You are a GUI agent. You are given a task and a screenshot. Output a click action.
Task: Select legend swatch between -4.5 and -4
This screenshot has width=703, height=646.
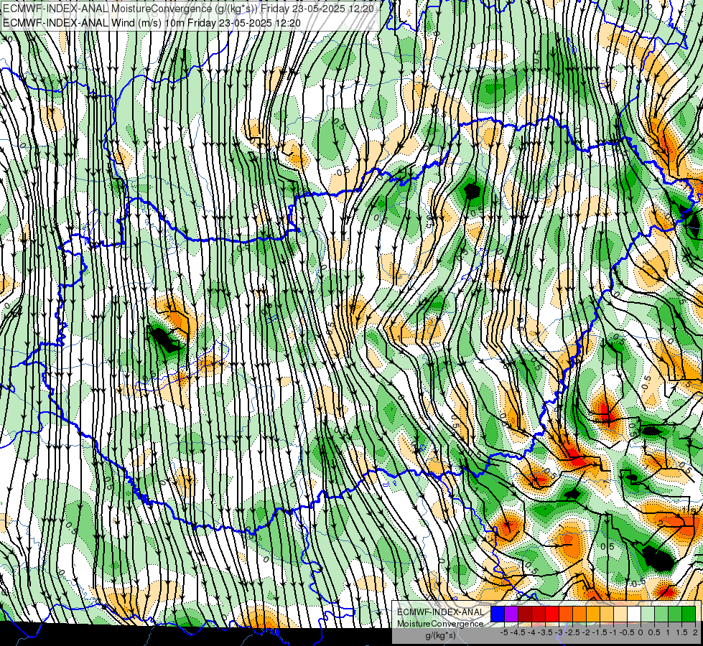(x=525, y=614)
